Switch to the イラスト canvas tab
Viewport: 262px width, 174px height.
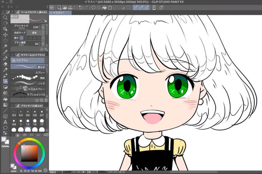pyautogui.click(x=58, y=13)
